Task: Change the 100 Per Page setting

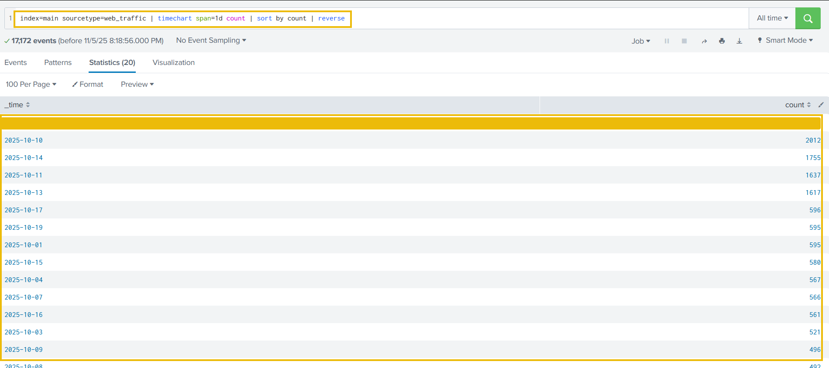Action: click(31, 84)
